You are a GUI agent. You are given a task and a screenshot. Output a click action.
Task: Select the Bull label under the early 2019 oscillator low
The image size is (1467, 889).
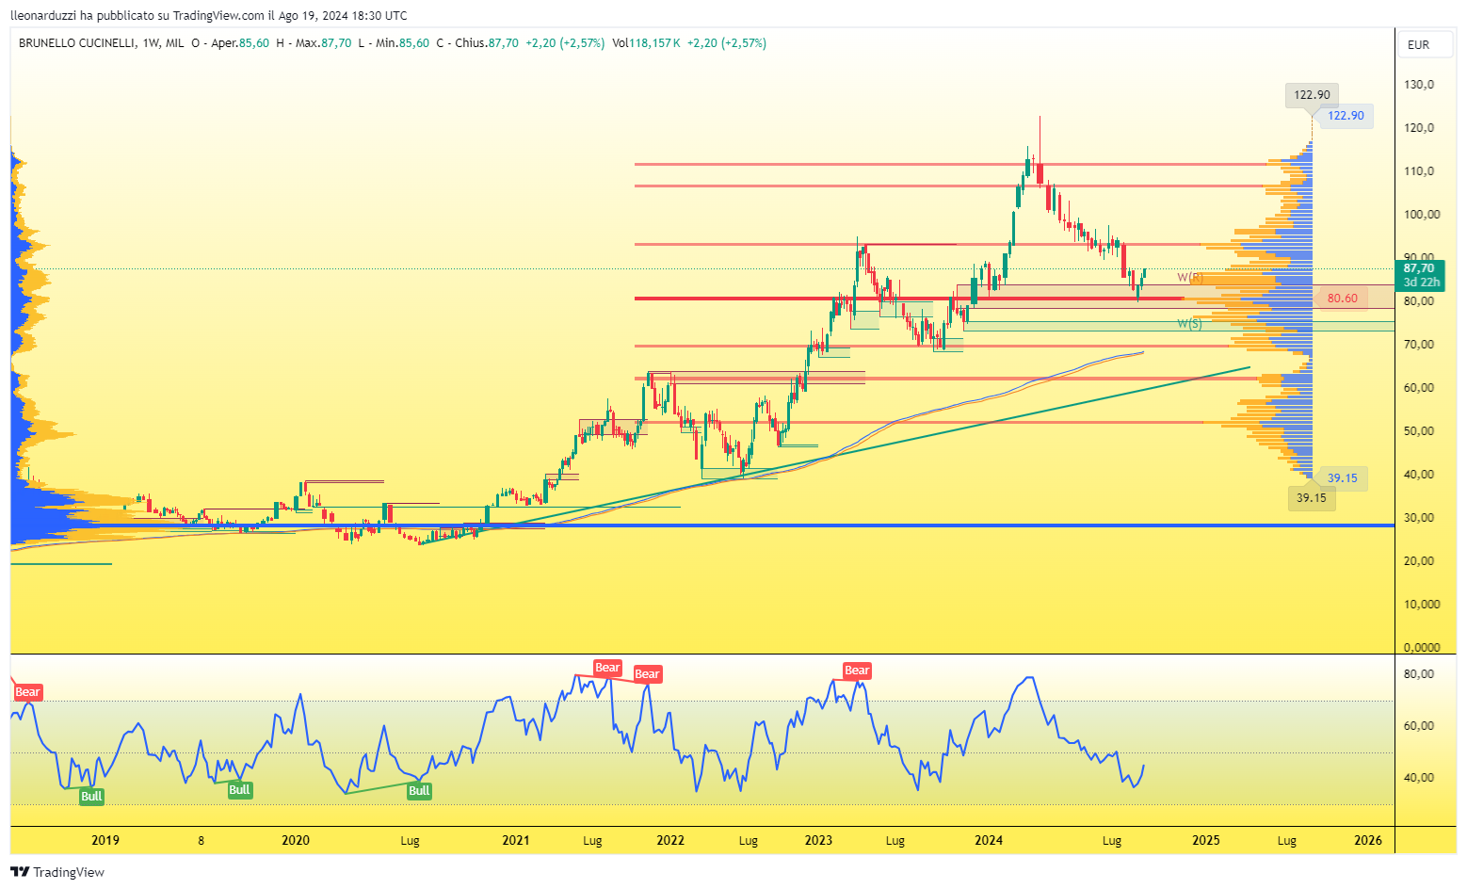[91, 797]
